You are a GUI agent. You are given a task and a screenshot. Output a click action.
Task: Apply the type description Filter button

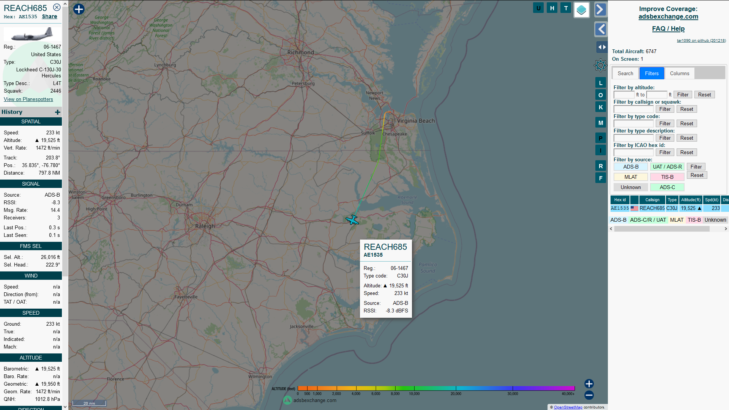(665, 138)
